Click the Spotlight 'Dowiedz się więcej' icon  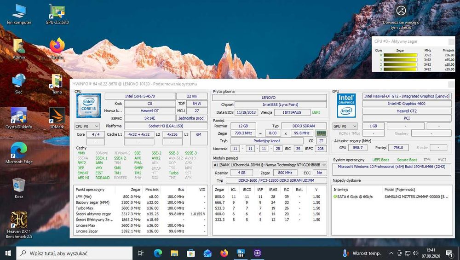pyautogui.click(x=401, y=11)
